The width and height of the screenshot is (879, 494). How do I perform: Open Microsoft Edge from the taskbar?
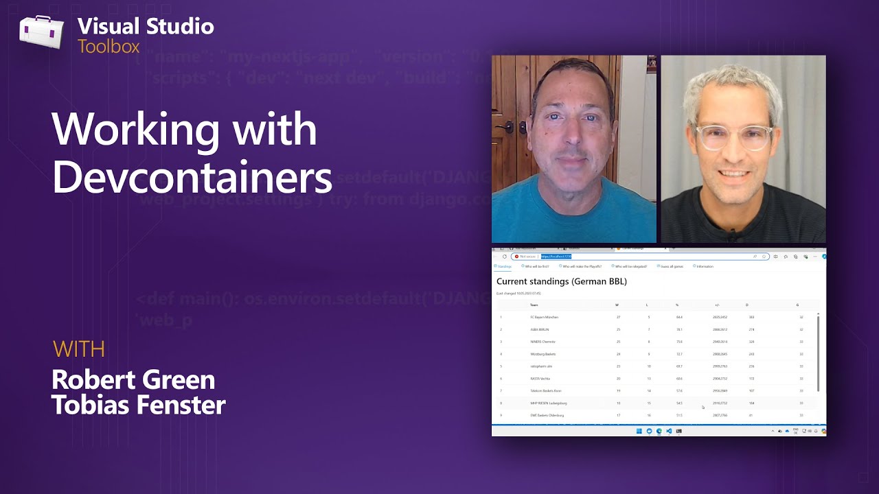pos(659,431)
